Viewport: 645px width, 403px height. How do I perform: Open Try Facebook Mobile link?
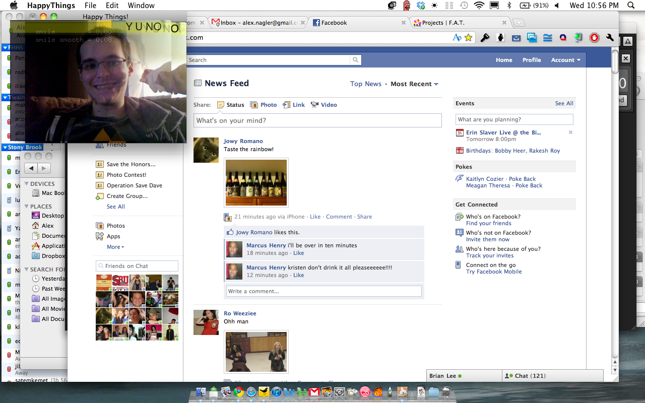494,272
